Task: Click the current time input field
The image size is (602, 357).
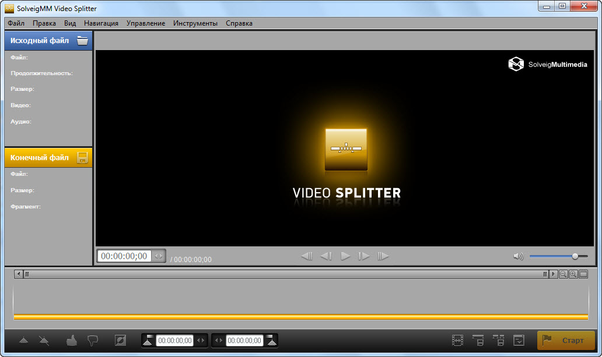Action: [124, 256]
